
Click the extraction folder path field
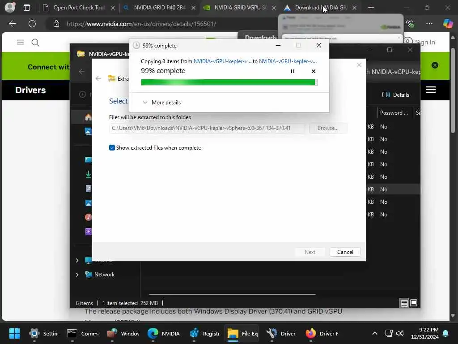coord(207,128)
